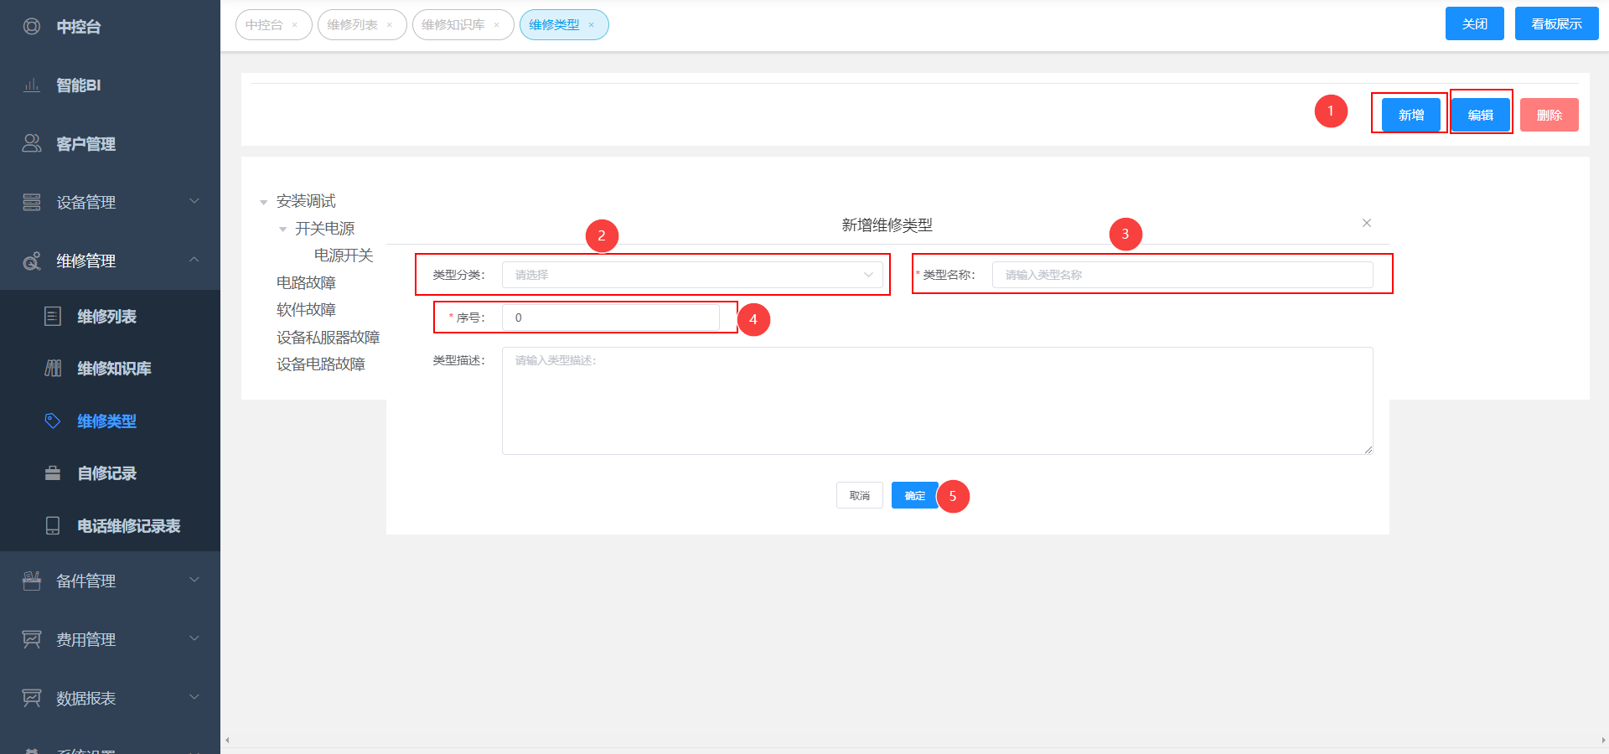The height and width of the screenshot is (754, 1609).
Task: Click the 类型名称 input field
Action: point(1182,275)
